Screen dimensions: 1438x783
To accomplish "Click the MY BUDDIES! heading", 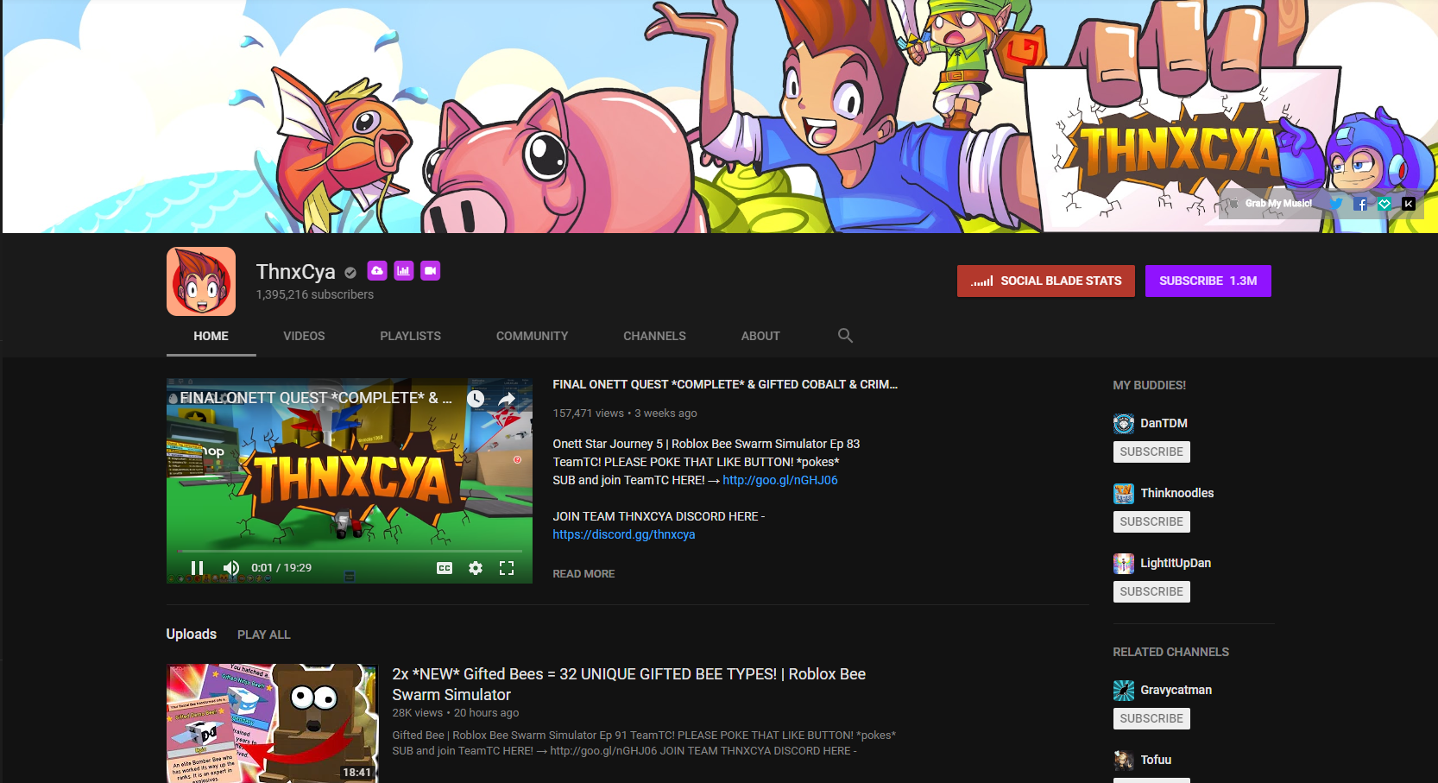I will pos(1150,385).
